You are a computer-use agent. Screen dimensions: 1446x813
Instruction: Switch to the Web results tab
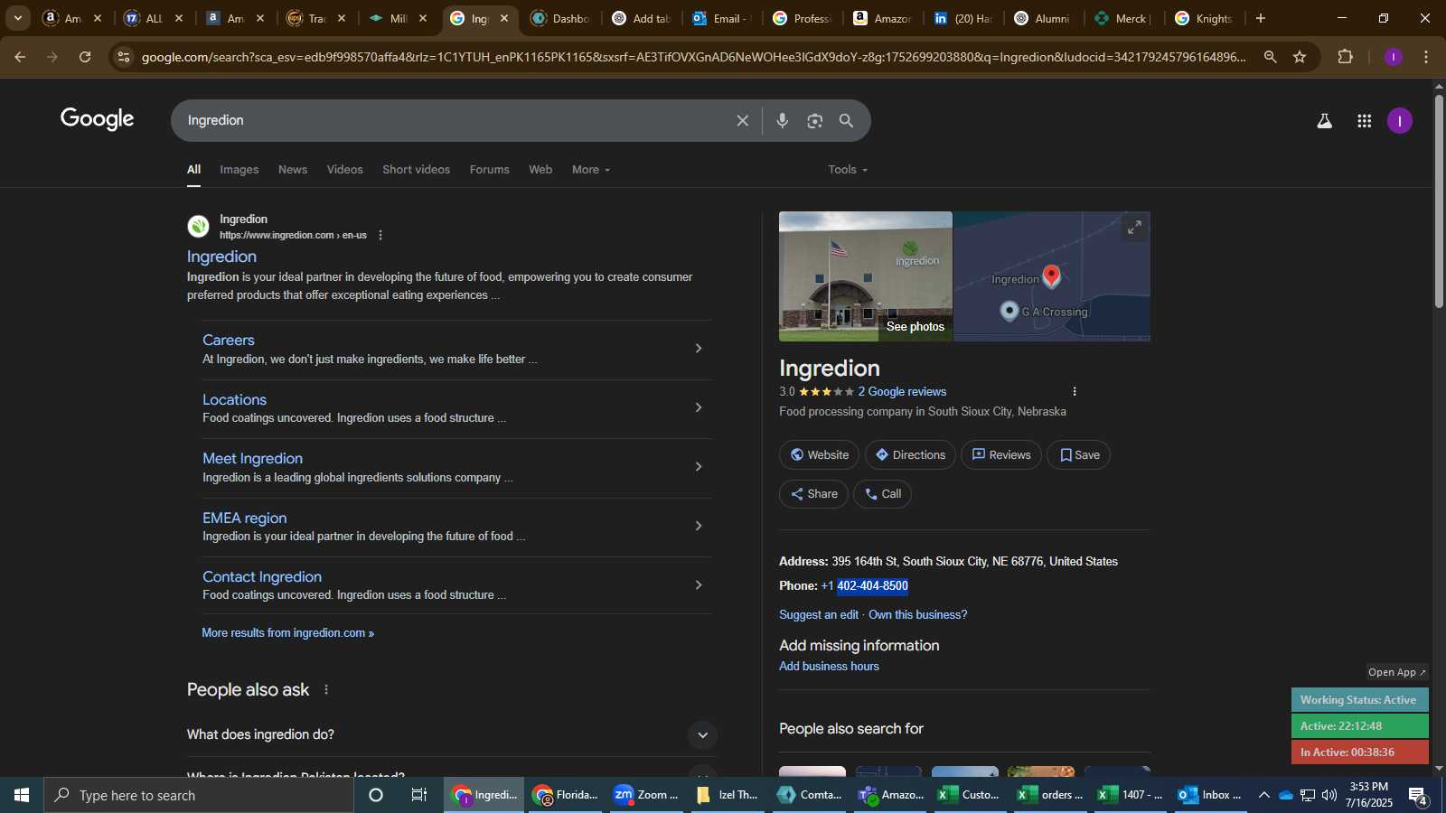tap(540, 170)
